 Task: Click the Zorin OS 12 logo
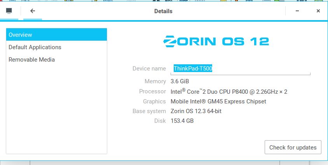coord(216,41)
